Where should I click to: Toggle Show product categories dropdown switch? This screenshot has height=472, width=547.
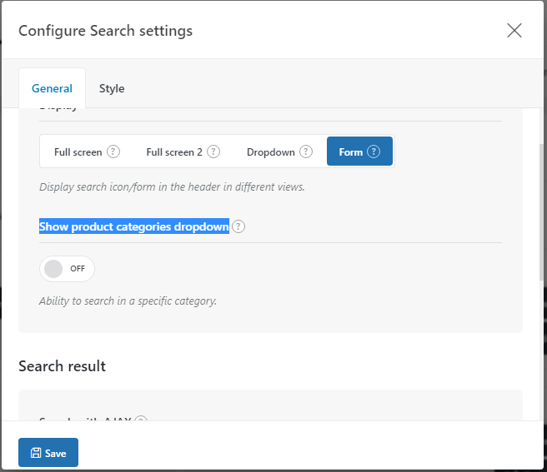67,269
